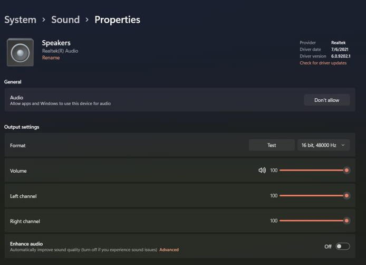Viewport: 366px width, 265px height.
Task: Click the format dropdown chevron arrow
Action: tap(343, 145)
